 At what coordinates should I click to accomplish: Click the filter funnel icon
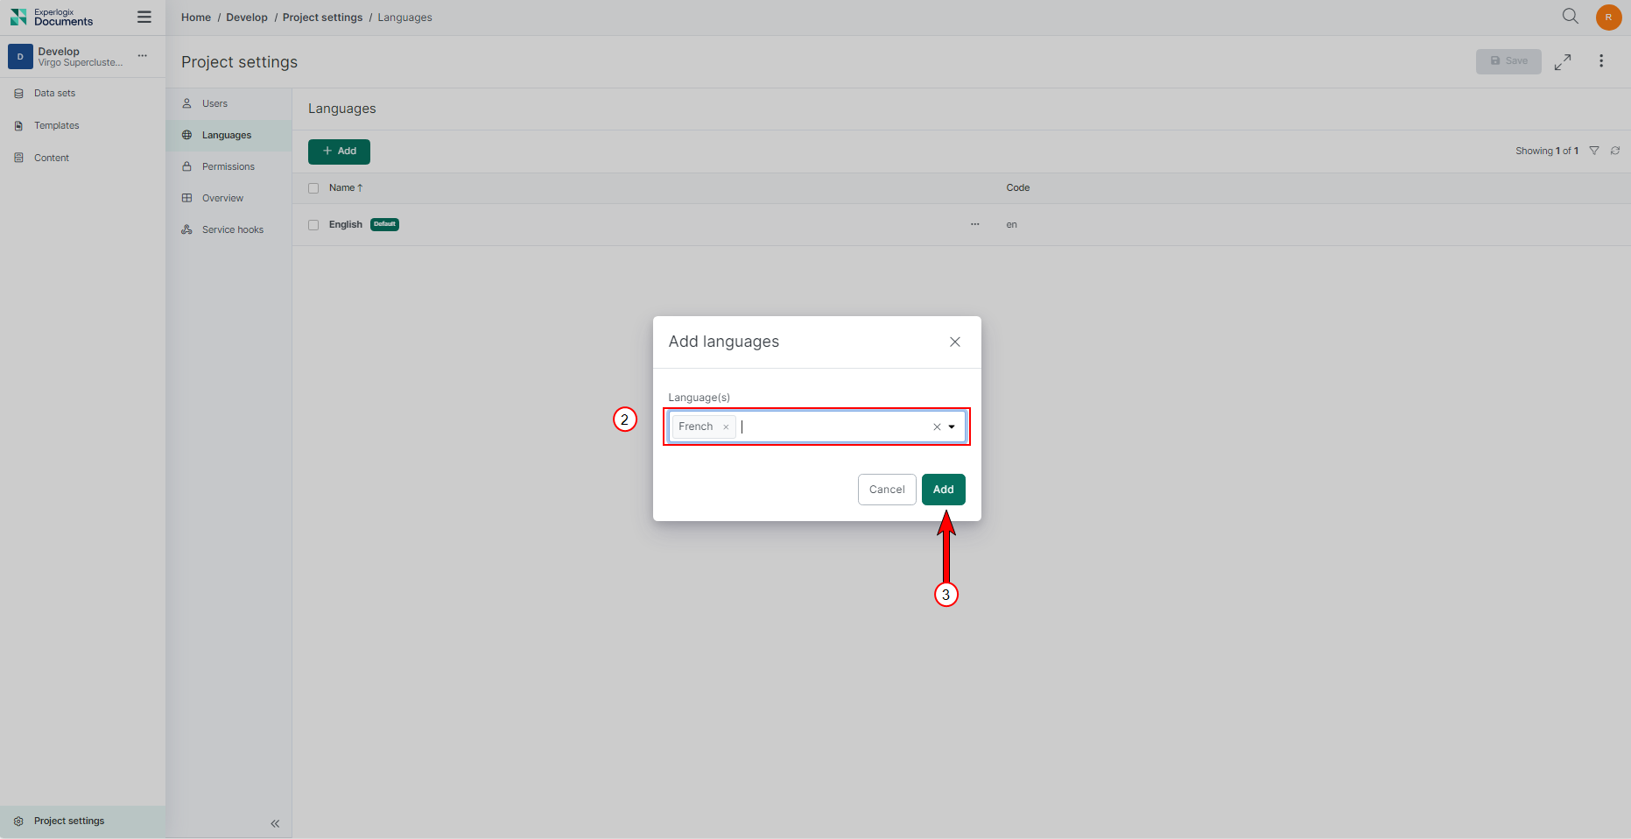[1594, 151]
